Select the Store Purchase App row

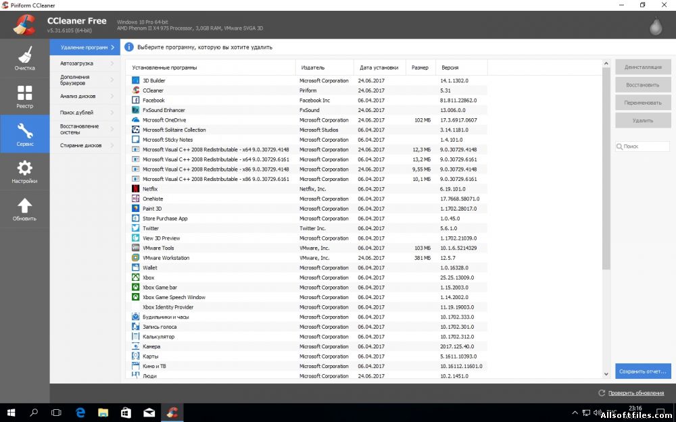pos(306,218)
